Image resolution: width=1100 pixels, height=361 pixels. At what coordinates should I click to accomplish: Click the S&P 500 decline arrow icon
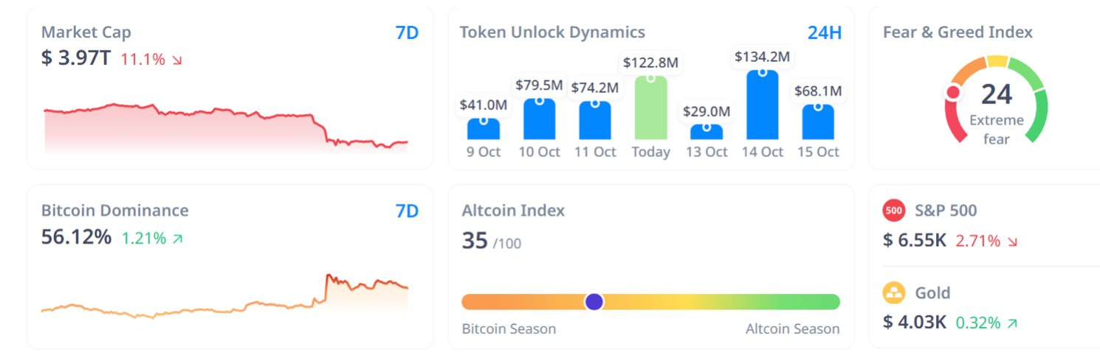click(1012, 242)
